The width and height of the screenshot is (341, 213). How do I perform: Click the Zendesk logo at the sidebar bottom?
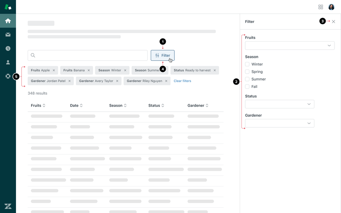[8, 206]
